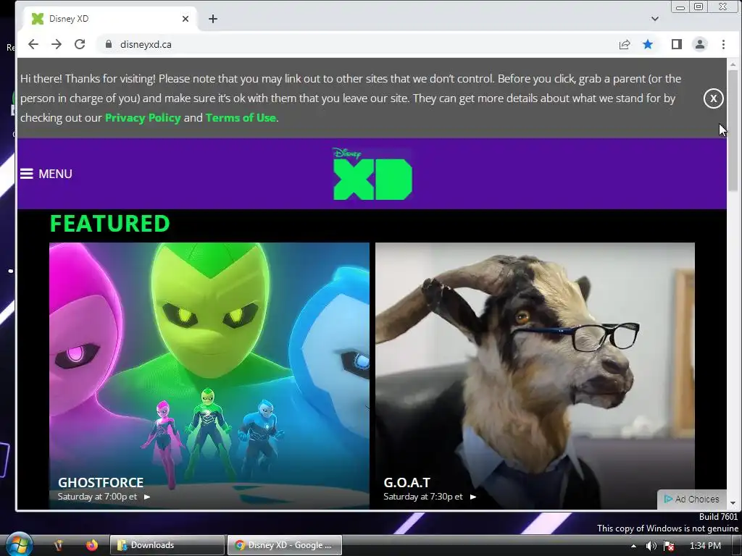The height and width of the screenshot is (556, 742).
Task: Open the Chrome side panel
Action: coord(677,44)
